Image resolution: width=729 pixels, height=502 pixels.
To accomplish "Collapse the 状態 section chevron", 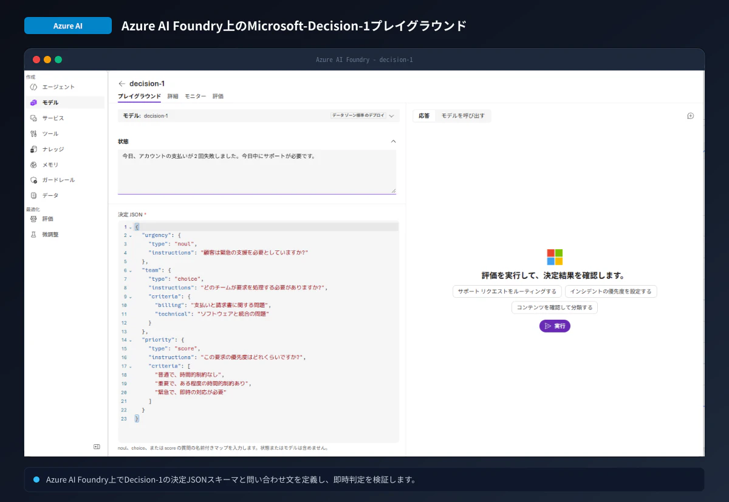I will tap(393, 141).
